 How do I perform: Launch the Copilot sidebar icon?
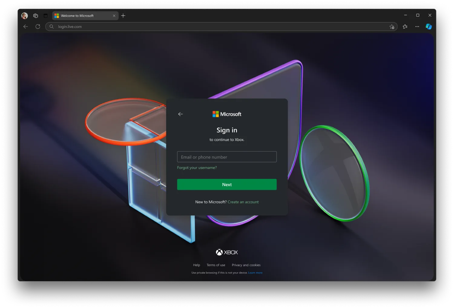tap(429, 27)
